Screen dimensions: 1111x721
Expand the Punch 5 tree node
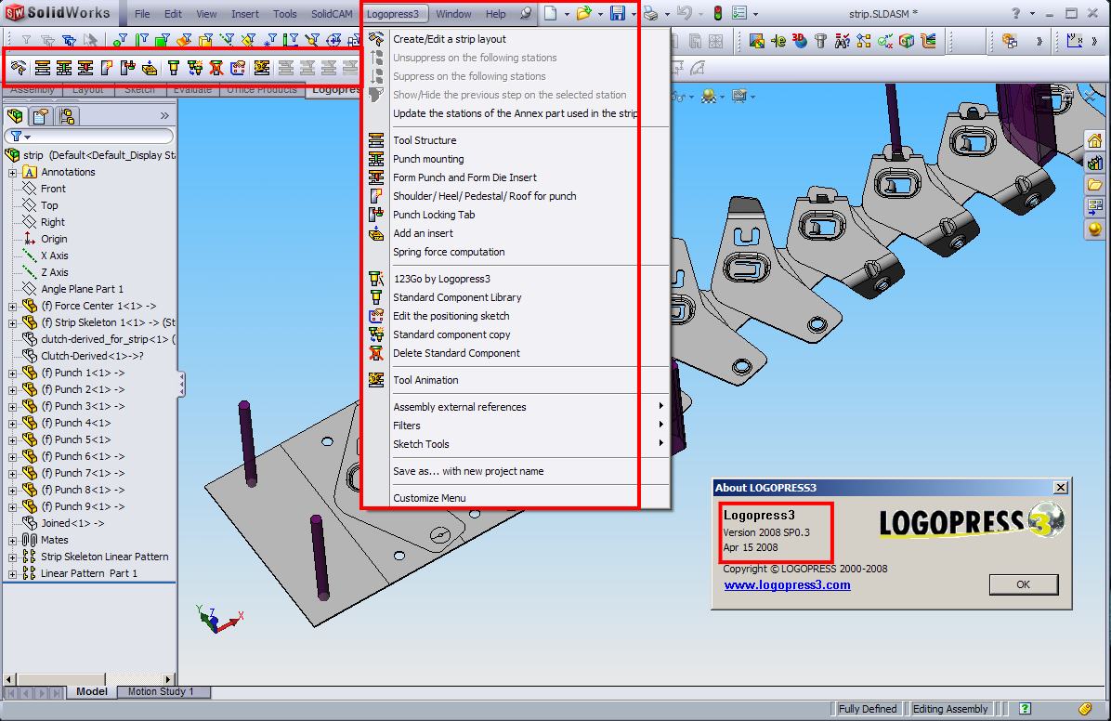(12, 440)
